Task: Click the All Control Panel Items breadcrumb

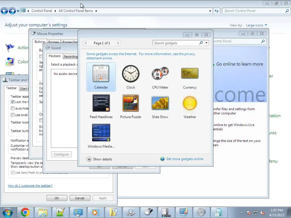Action: (76, 11)
